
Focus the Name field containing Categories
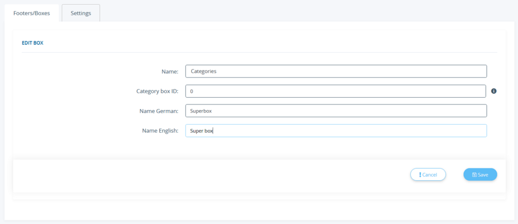336,71
